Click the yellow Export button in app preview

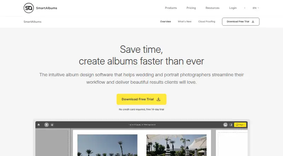coord(240,125)
